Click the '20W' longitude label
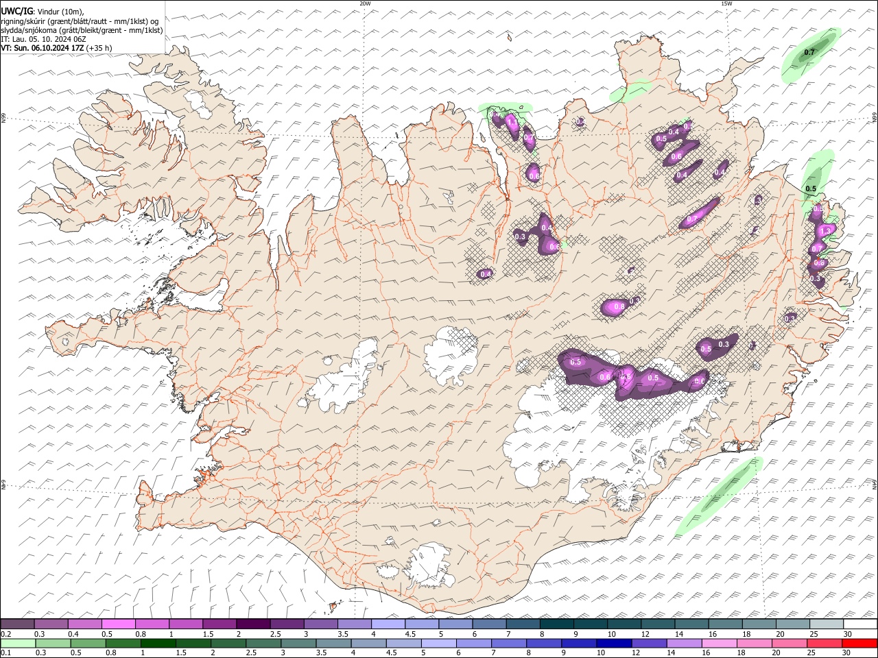878x658 pixels. [365, 3]
